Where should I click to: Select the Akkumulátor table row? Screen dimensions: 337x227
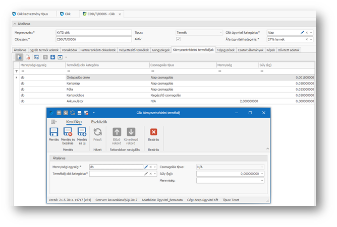[76, 101]
